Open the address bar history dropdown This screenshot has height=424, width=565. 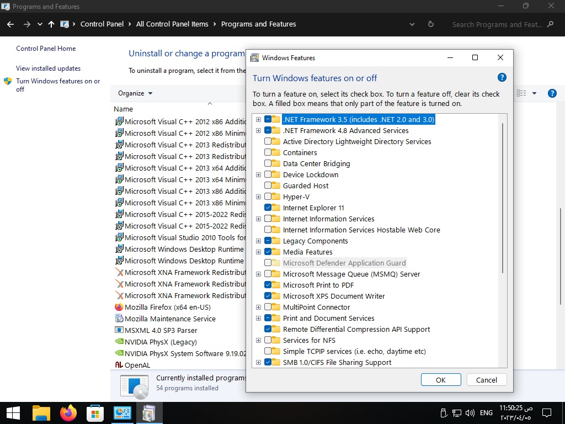point(412,24)
